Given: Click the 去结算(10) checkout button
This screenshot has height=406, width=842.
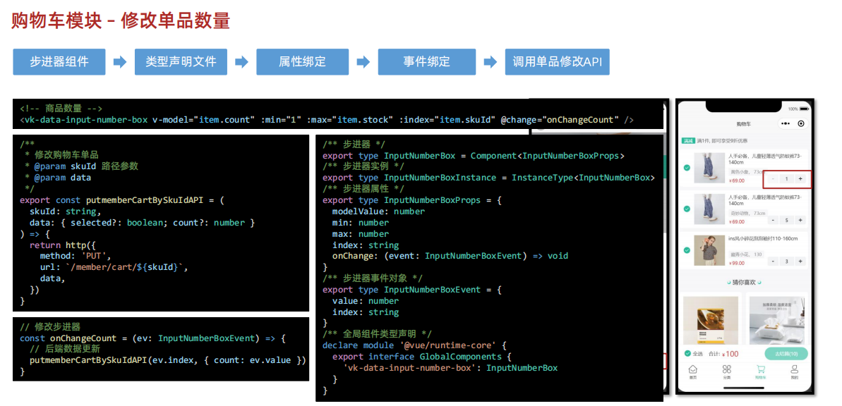Looking at the screenshot, I should pyautogui.click(x=786, y=353).
